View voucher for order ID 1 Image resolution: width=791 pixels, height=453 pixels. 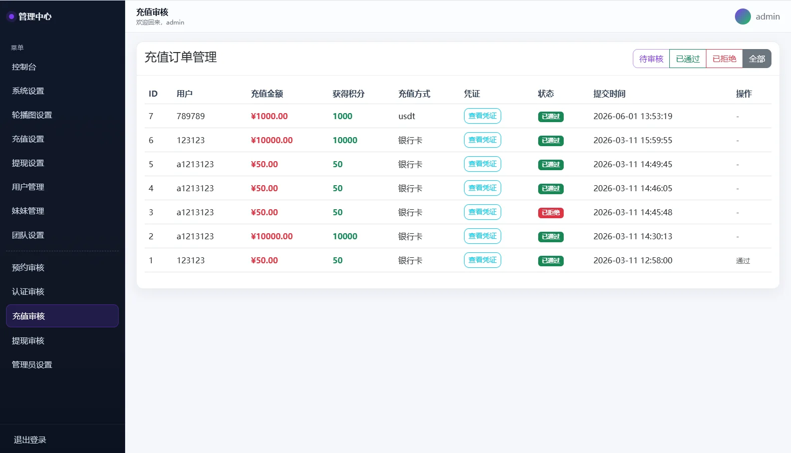click(482, 260)
